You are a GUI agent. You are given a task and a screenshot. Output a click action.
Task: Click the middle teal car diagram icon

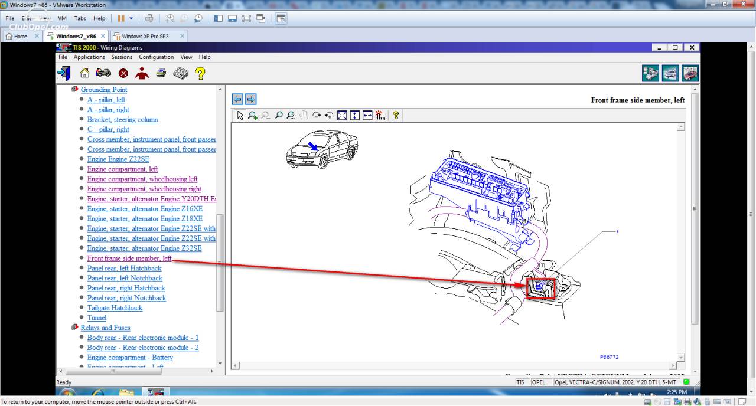pos(670,73)
